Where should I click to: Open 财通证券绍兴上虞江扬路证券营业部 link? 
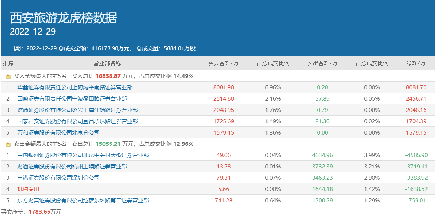click(77, 110)
